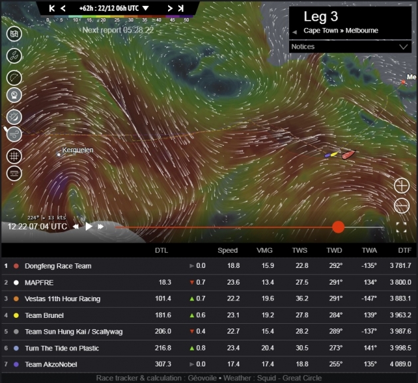418x383 pixels.
Task: Click the yellow Brunel boat on map
Action: tap(334, 154)
